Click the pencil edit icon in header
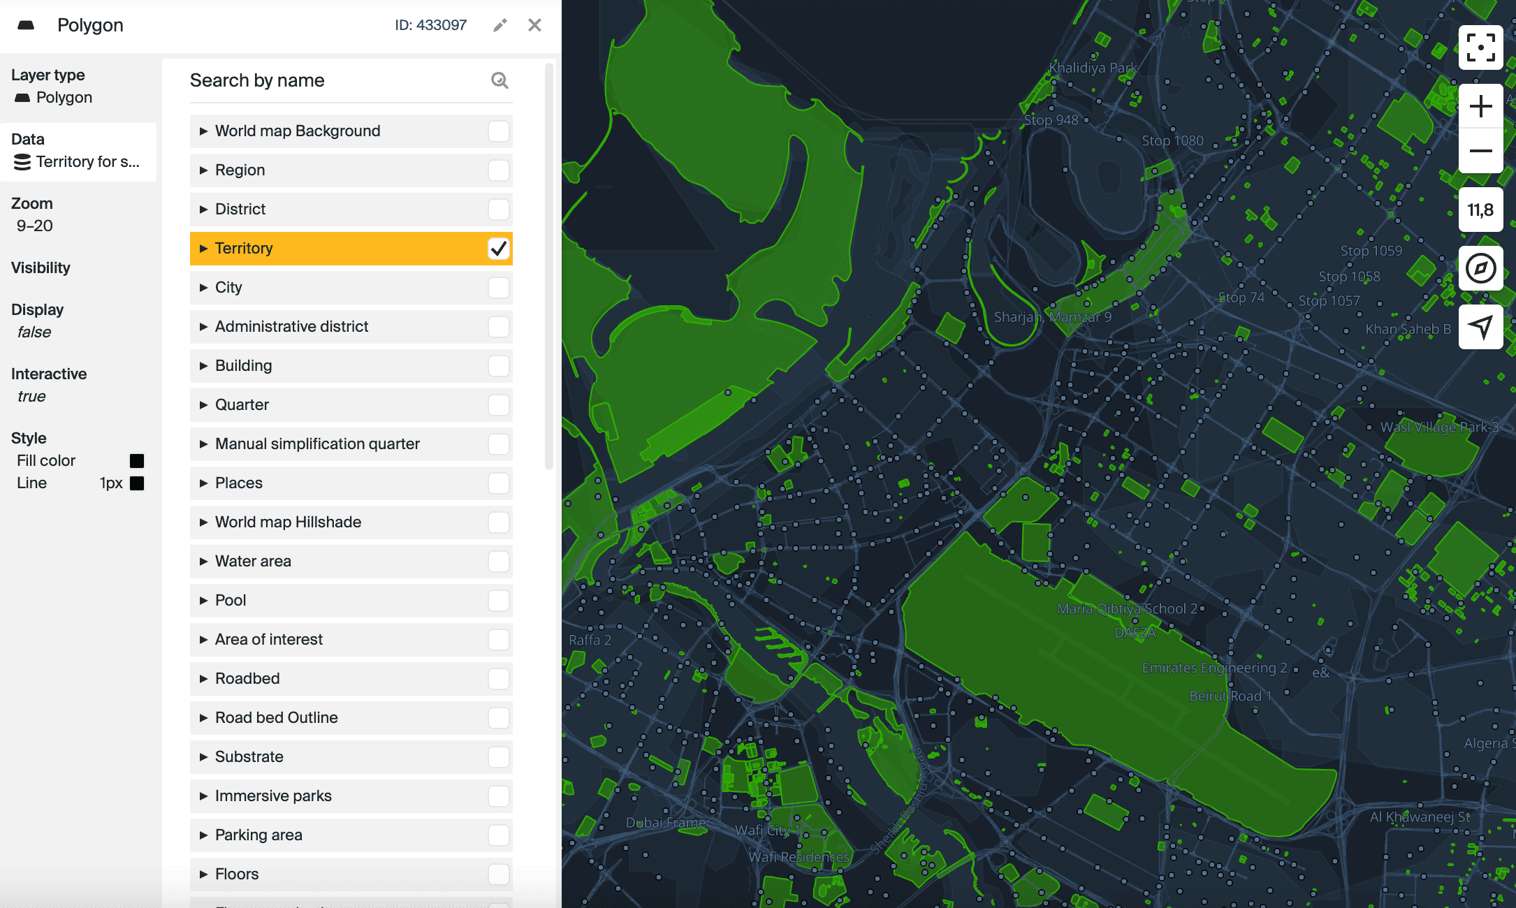Screen dimensions: 1516x908 (x=500, y=26)
